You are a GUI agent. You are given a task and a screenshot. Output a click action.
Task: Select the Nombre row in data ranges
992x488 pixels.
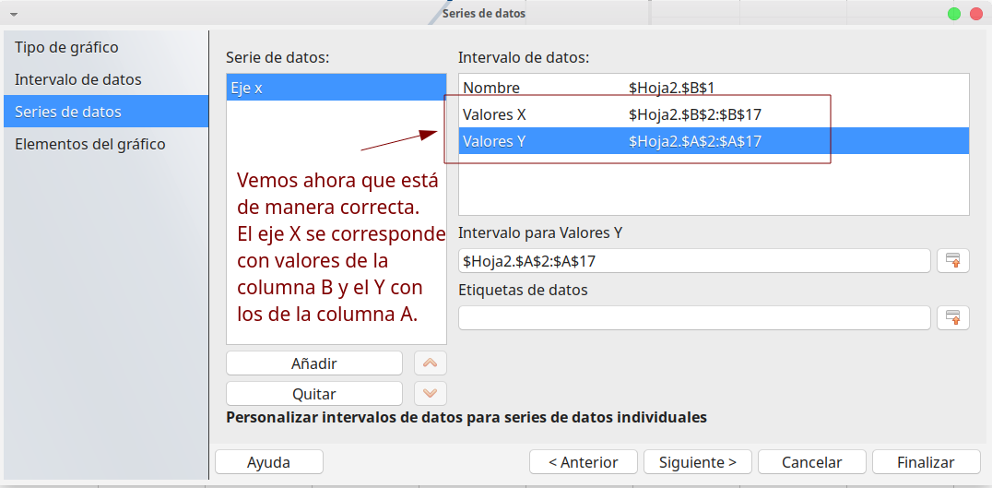[714, 88]
